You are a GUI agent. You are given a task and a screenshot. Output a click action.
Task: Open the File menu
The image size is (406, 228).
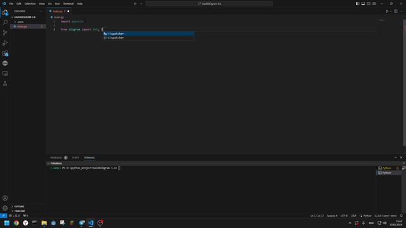pos(11,4)
